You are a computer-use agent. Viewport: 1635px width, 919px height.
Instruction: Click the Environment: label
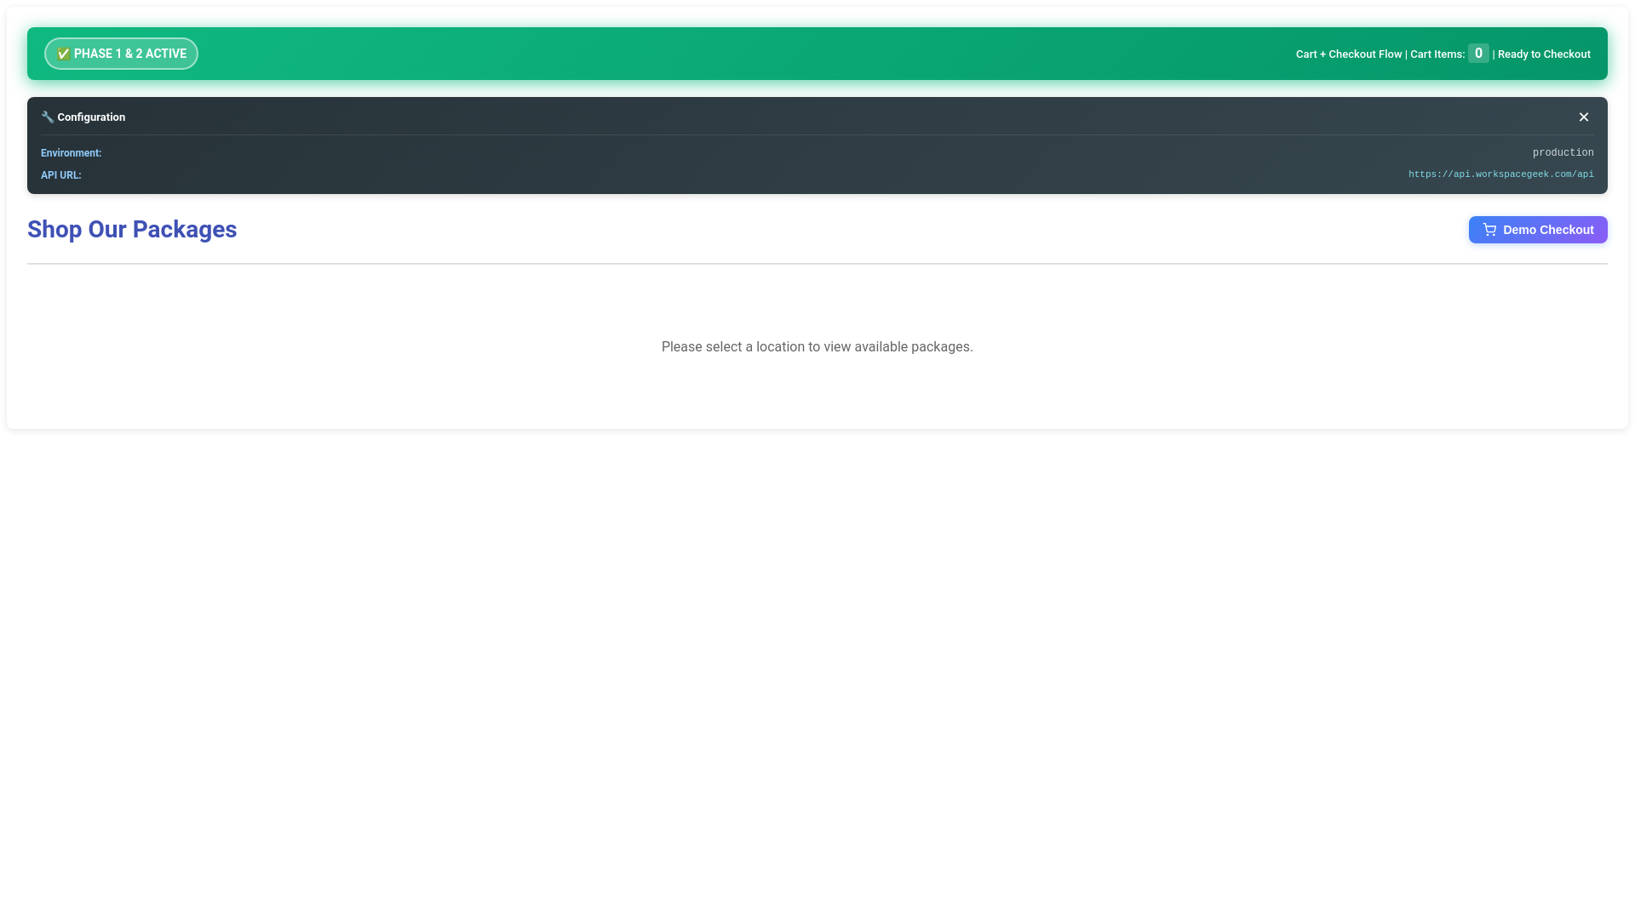coord(71,153)
